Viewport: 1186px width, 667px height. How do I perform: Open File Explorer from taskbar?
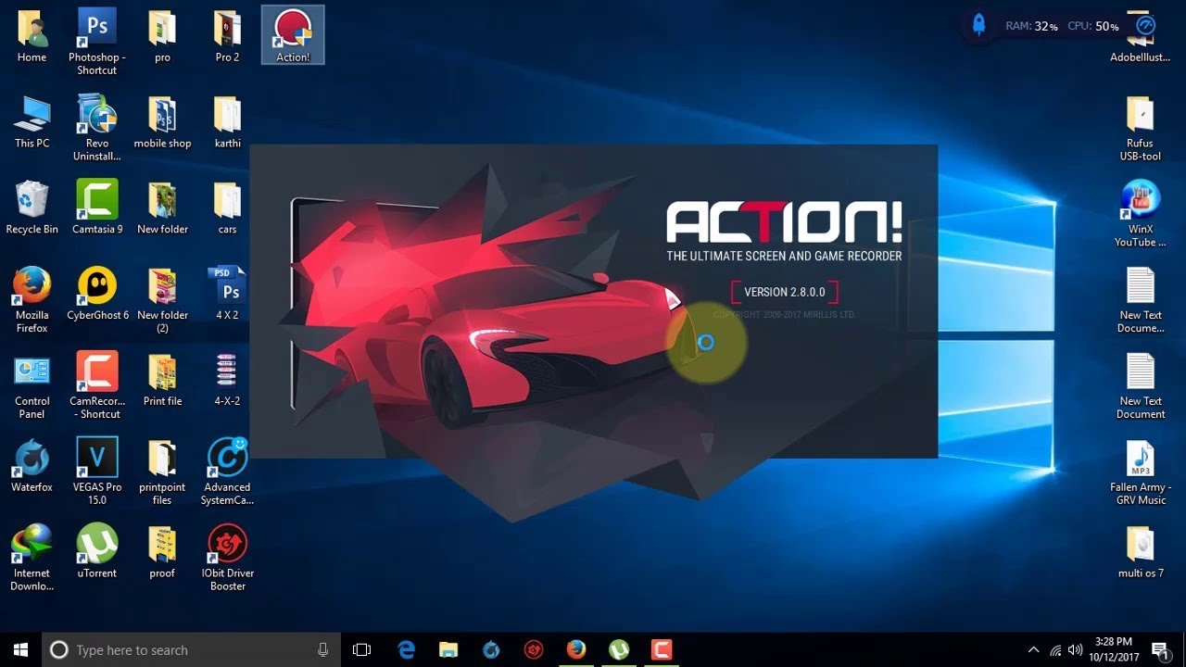[x=448, y=649]
